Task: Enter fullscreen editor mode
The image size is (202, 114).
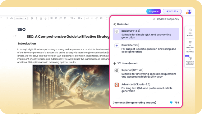Action: pos(107,18)
